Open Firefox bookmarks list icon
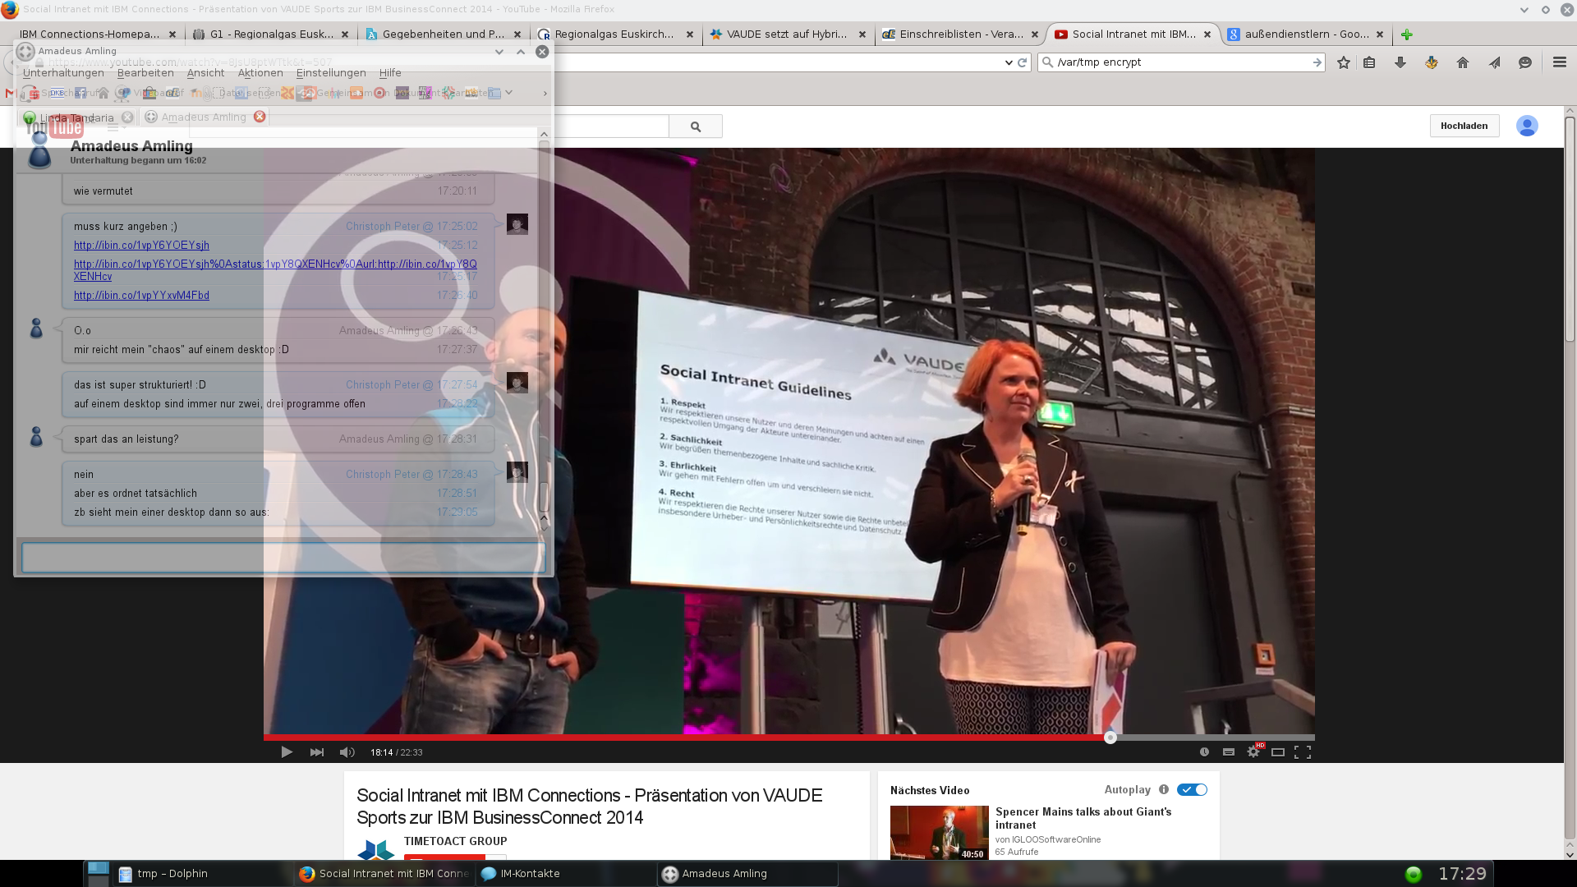 click(1369, 62)
